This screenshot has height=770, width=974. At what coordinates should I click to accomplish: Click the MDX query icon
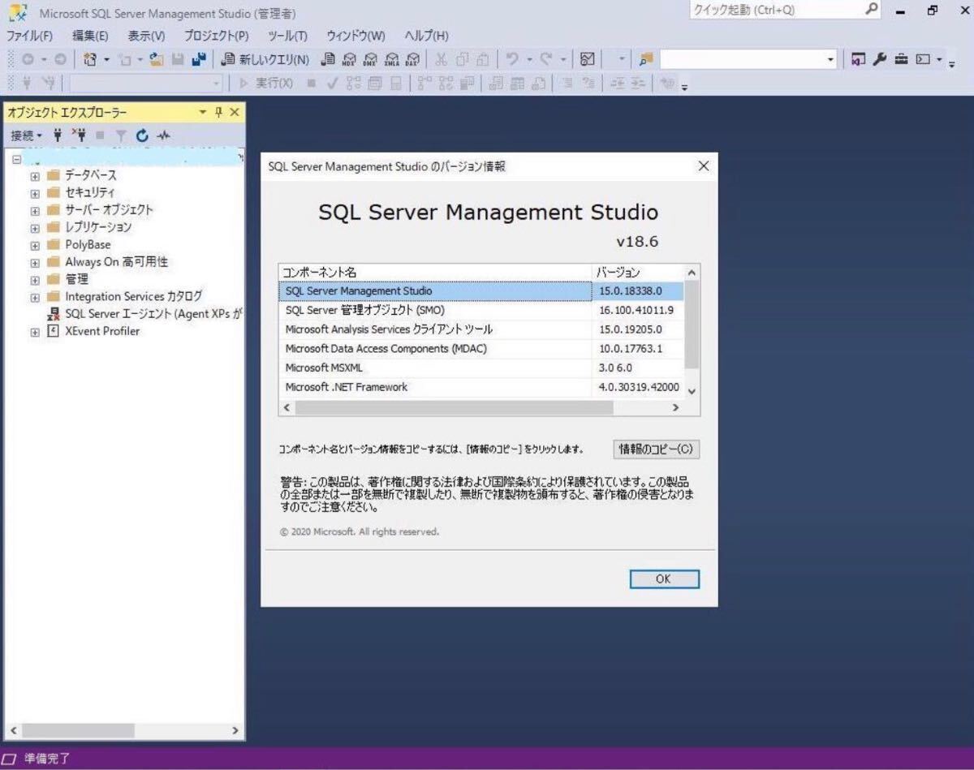[349, 59]
